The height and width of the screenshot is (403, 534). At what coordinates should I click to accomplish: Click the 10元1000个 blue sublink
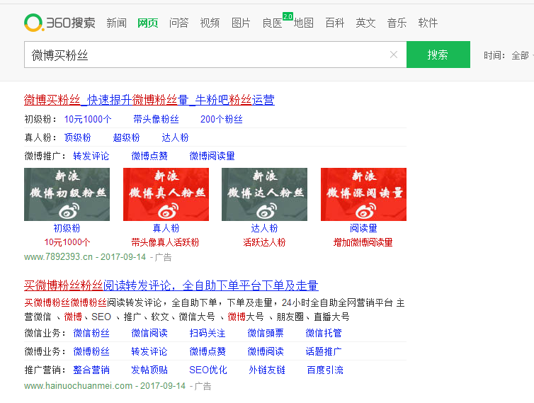coord(88,119)
